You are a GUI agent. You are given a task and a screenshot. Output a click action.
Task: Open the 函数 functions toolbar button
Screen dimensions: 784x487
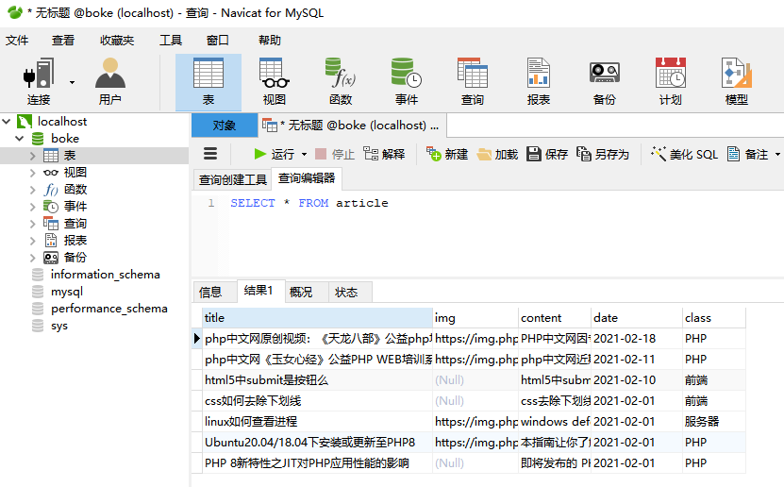[341, 82]
